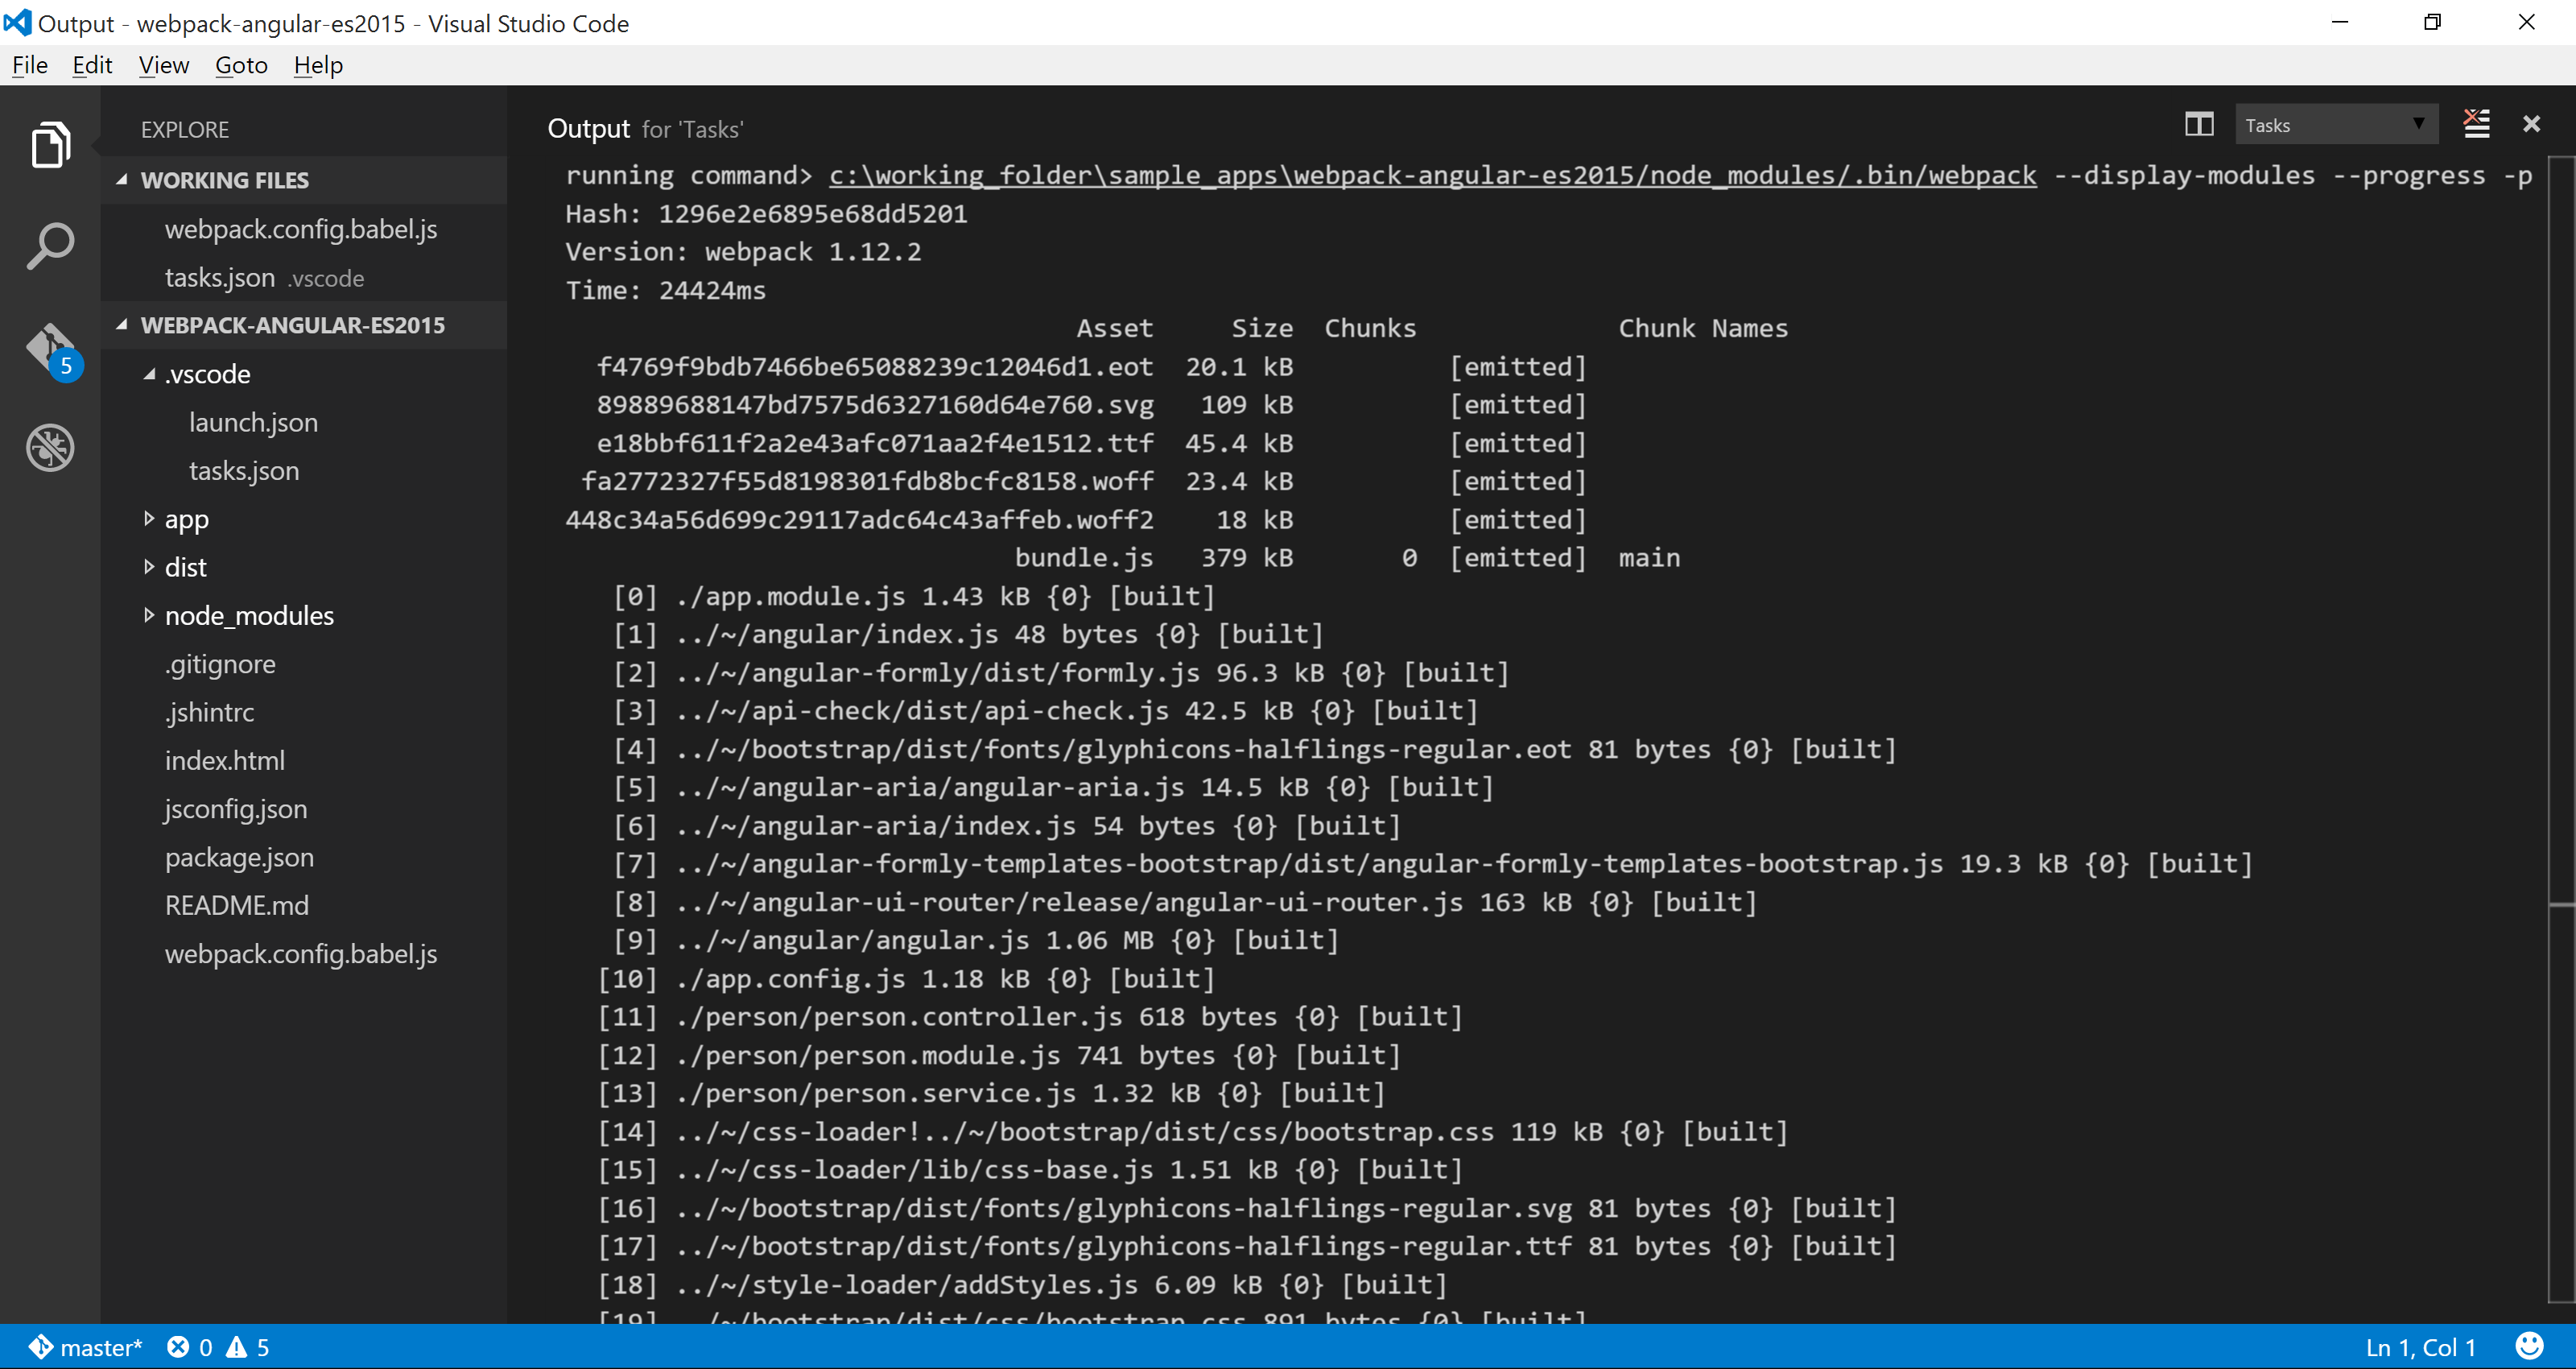Screen dimensions: 2576x1369
Task: Expand the app folder
Action: tap(186, 519)
